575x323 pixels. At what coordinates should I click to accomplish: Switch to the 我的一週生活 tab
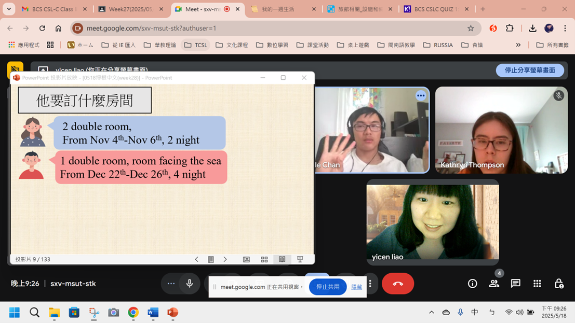click(282, 9)
